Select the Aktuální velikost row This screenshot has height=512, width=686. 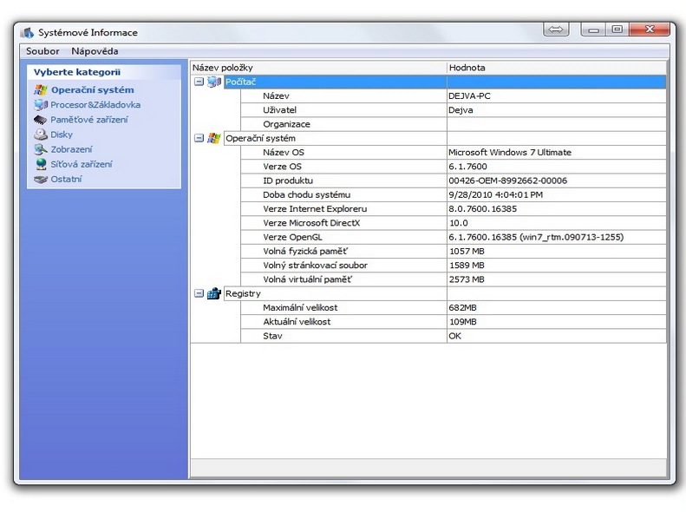(454, 322)
